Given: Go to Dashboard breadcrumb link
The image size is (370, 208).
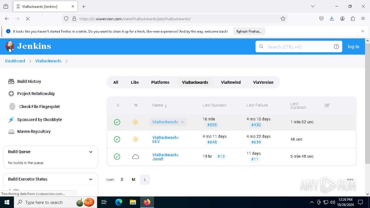Looking at the screenshot, I should pyautogui.click(x=15, y=61).
